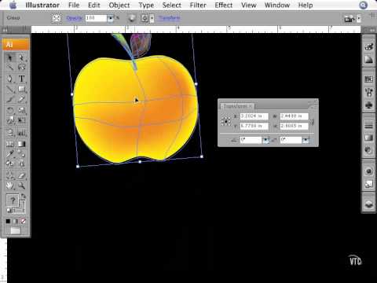Select the Magic Wand tool
This screenshot has width=377, height=283.
tap(10, 68)
